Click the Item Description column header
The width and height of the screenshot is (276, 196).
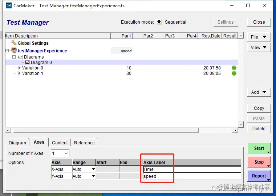58,36
